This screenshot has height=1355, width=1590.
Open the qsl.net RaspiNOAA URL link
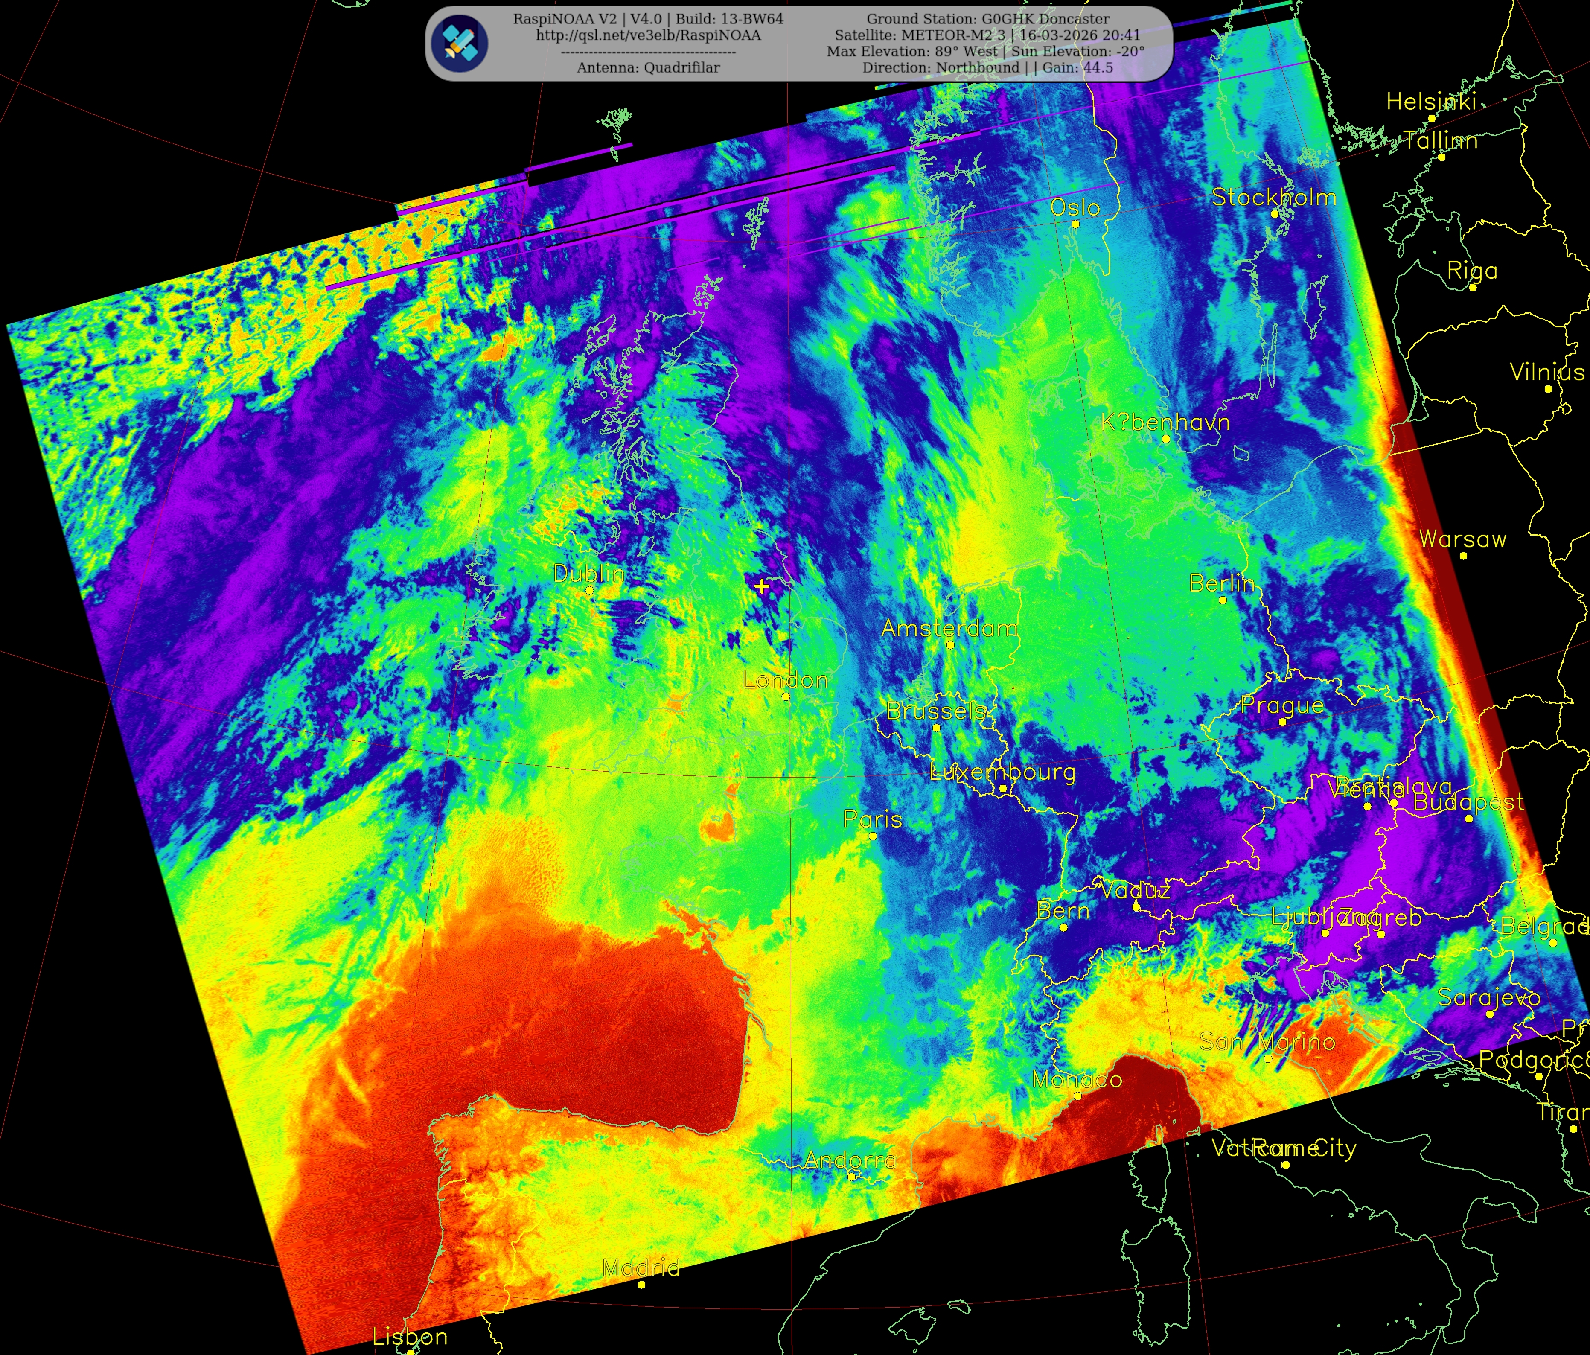pos(649,35)
